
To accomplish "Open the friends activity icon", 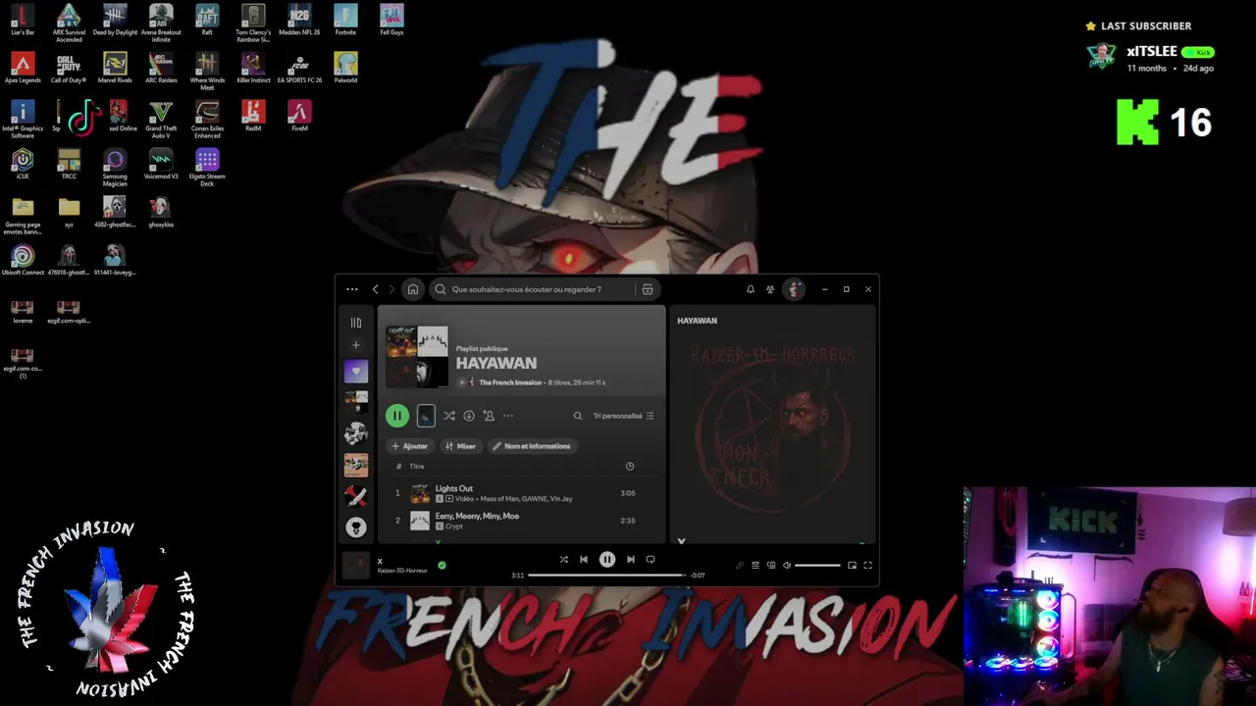I will (770, 289).
